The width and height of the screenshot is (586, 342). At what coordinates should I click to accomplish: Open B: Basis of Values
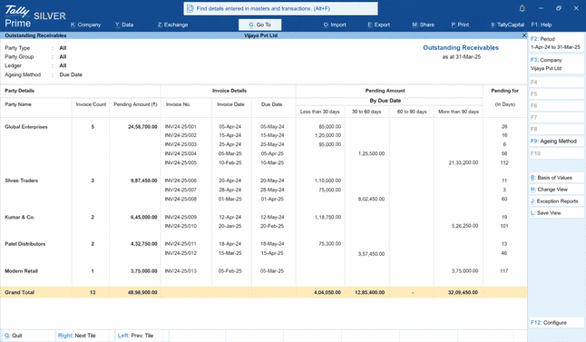pyautogui.click(x=556, y=178)
